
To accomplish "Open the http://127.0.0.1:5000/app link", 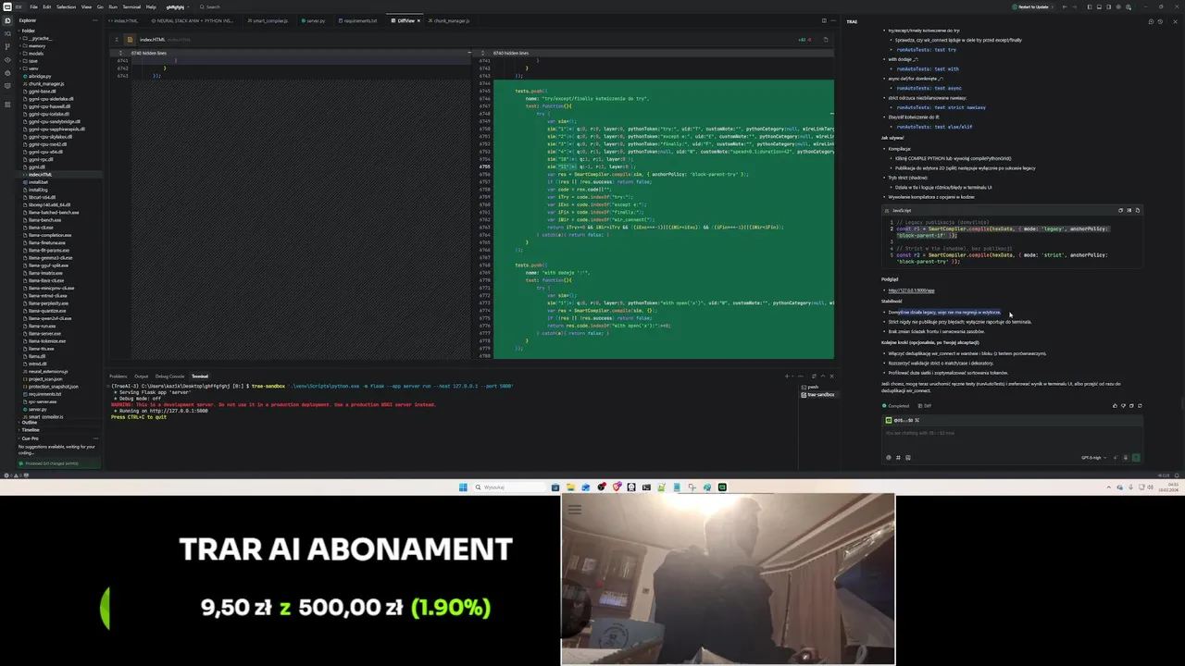I will coord(911,290).
